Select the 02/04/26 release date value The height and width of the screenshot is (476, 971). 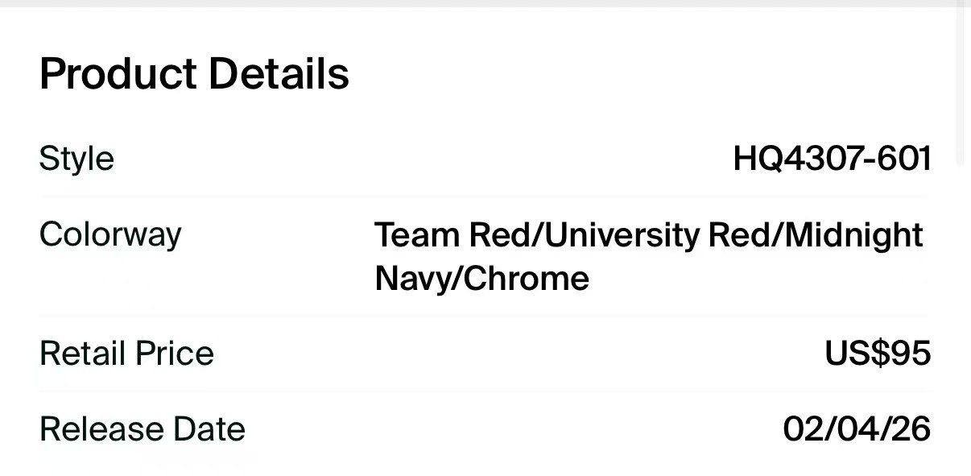pyautogui.click(x=857, y=429)
